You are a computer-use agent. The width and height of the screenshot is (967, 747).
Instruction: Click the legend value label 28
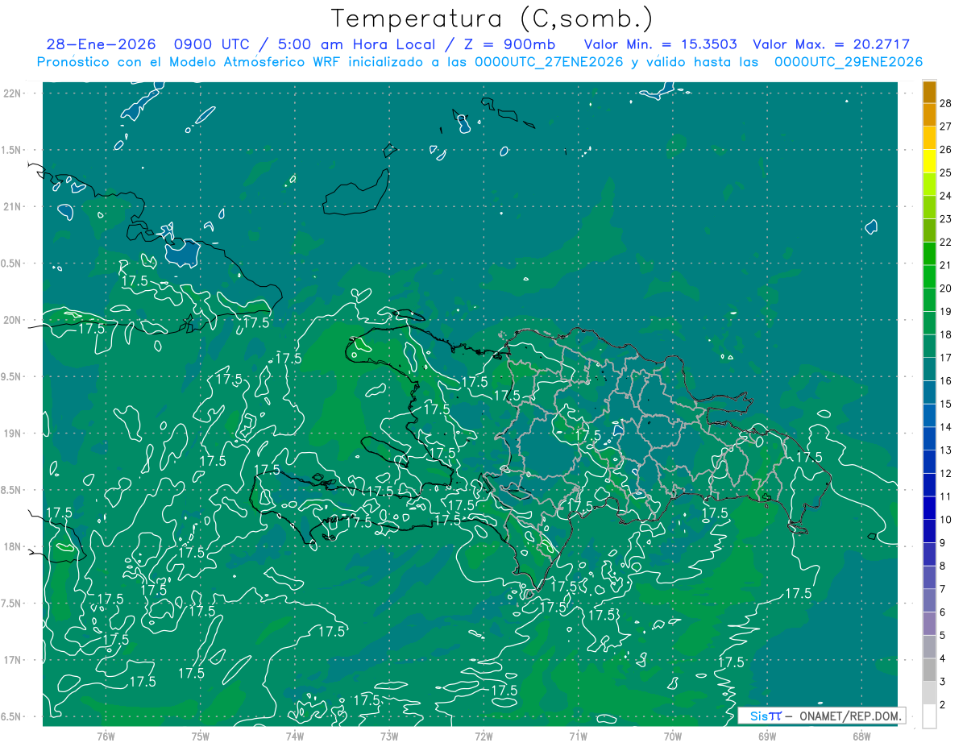(x=946, y=103)
